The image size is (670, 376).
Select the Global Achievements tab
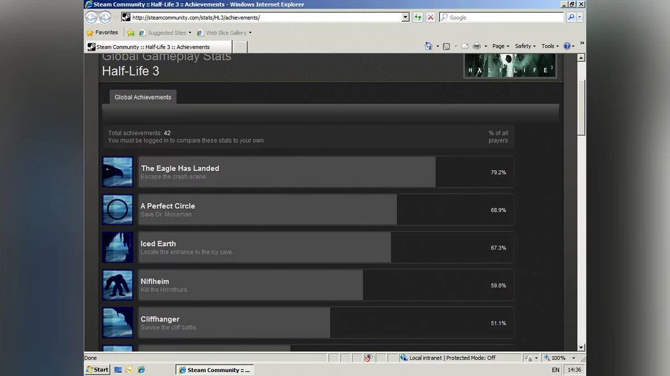pos(143,97)
